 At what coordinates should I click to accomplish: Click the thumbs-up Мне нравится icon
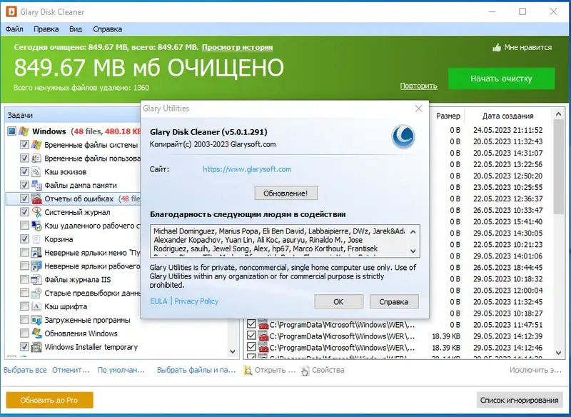click(x=497, y=47)
